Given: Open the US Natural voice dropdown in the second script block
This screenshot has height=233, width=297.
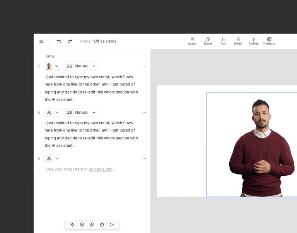Looking at the screenshot, I should pyautogui.click(x=80, y=112).
